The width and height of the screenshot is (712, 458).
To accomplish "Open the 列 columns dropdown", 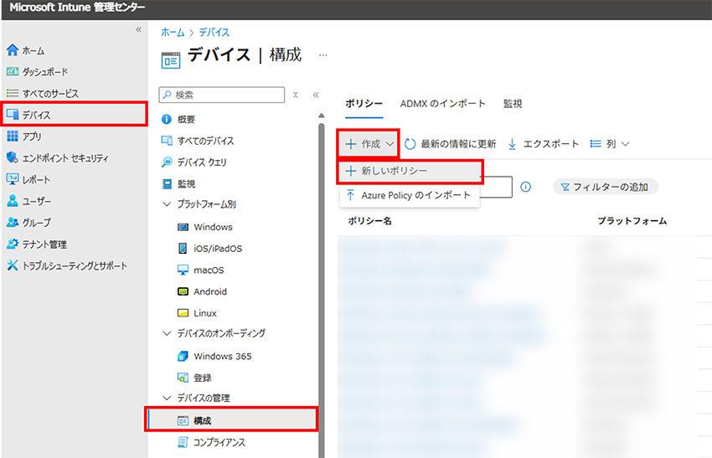I will point(609,144).
